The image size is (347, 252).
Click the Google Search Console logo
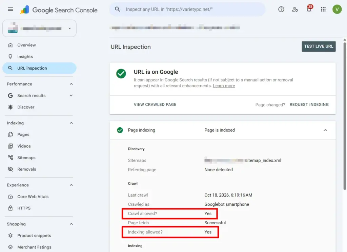click(x=59, y=10)
